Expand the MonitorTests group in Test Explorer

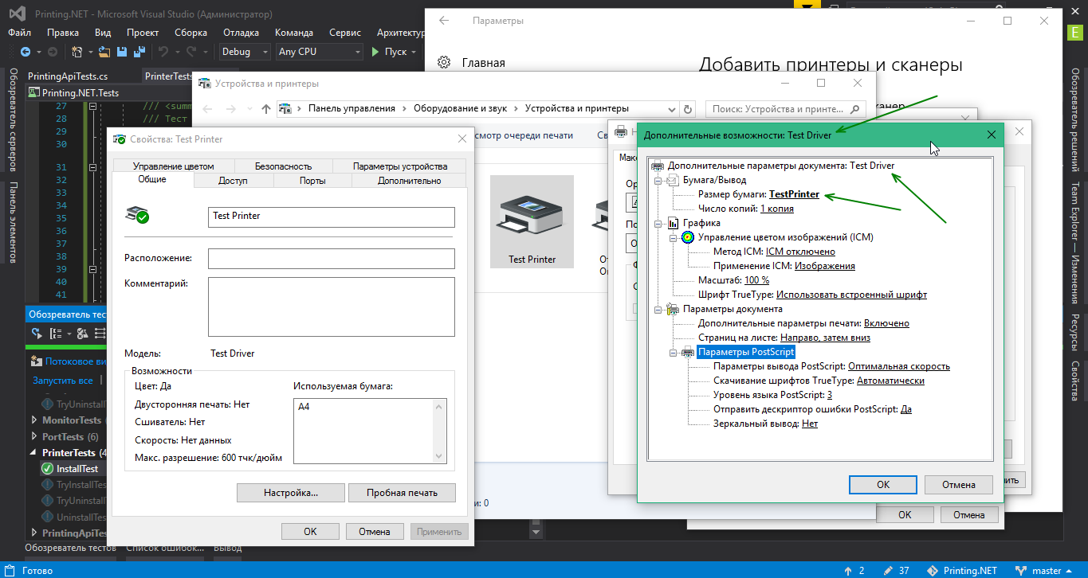pyautogui.click(x=34, y=420)
